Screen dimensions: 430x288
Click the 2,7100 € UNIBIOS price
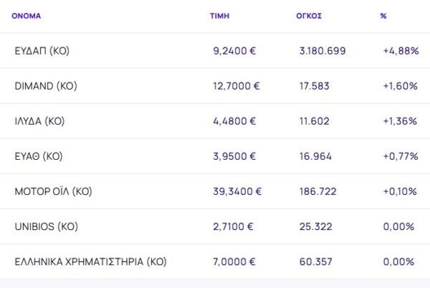click(235, 226)
